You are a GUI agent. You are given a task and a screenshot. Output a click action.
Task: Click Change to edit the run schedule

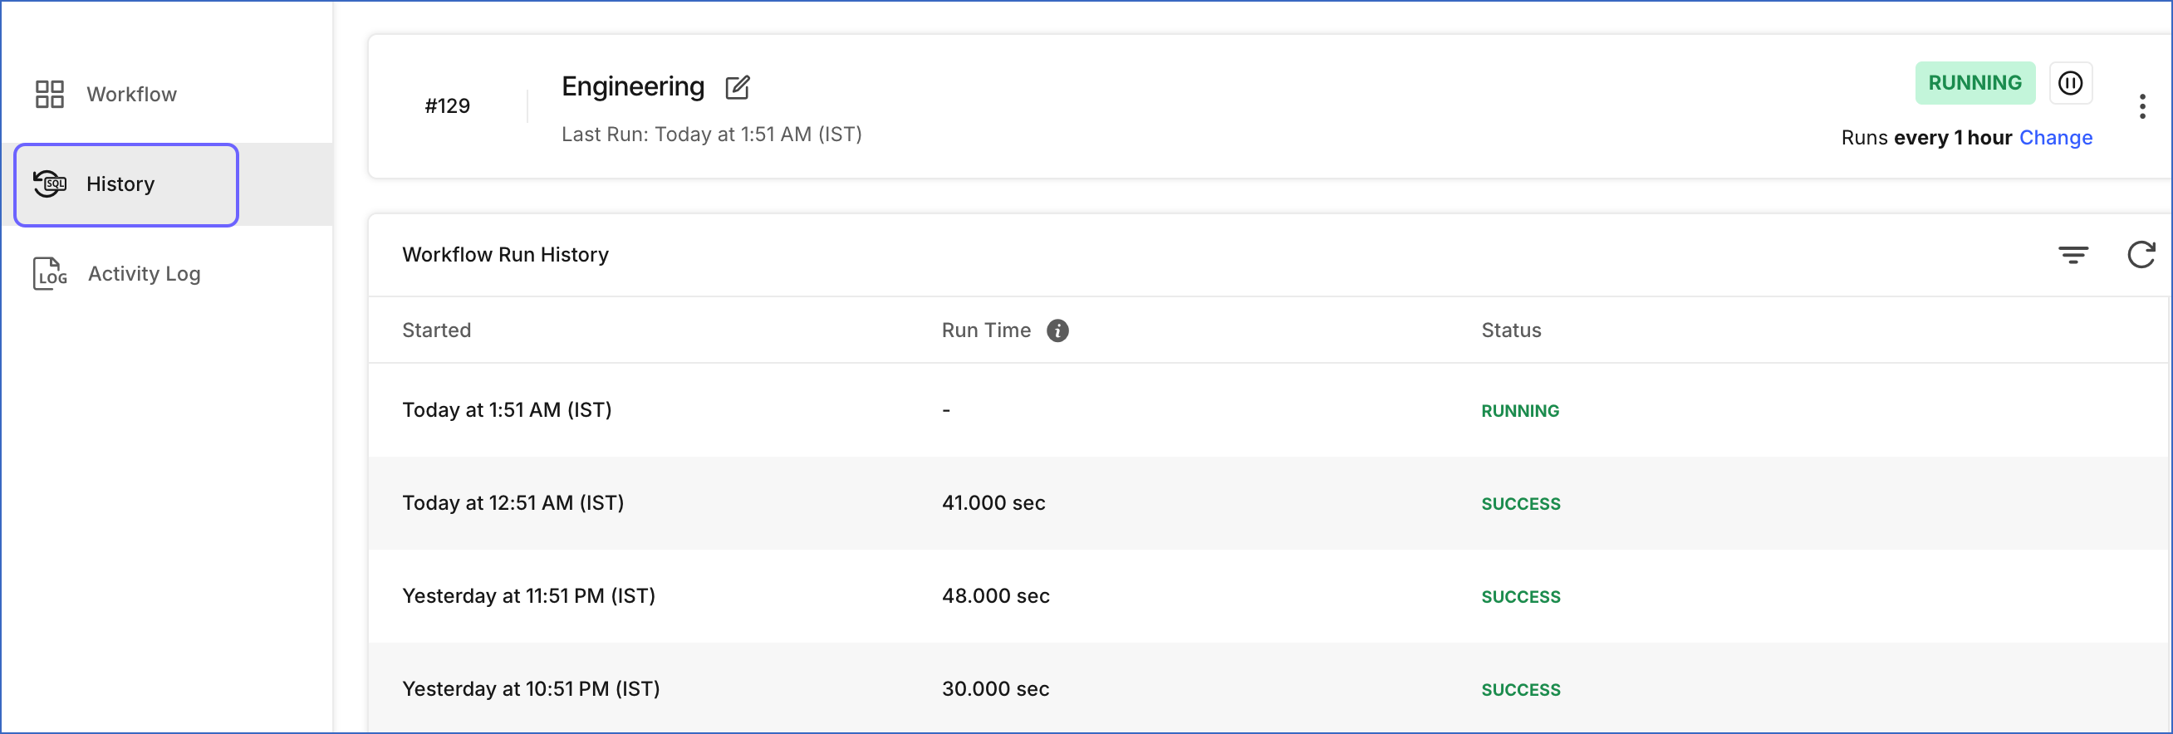click(x=2055, y=138)
